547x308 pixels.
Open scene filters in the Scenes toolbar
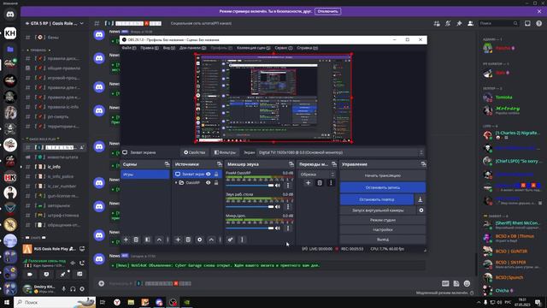pyautogui.click(x=148, y=240)
